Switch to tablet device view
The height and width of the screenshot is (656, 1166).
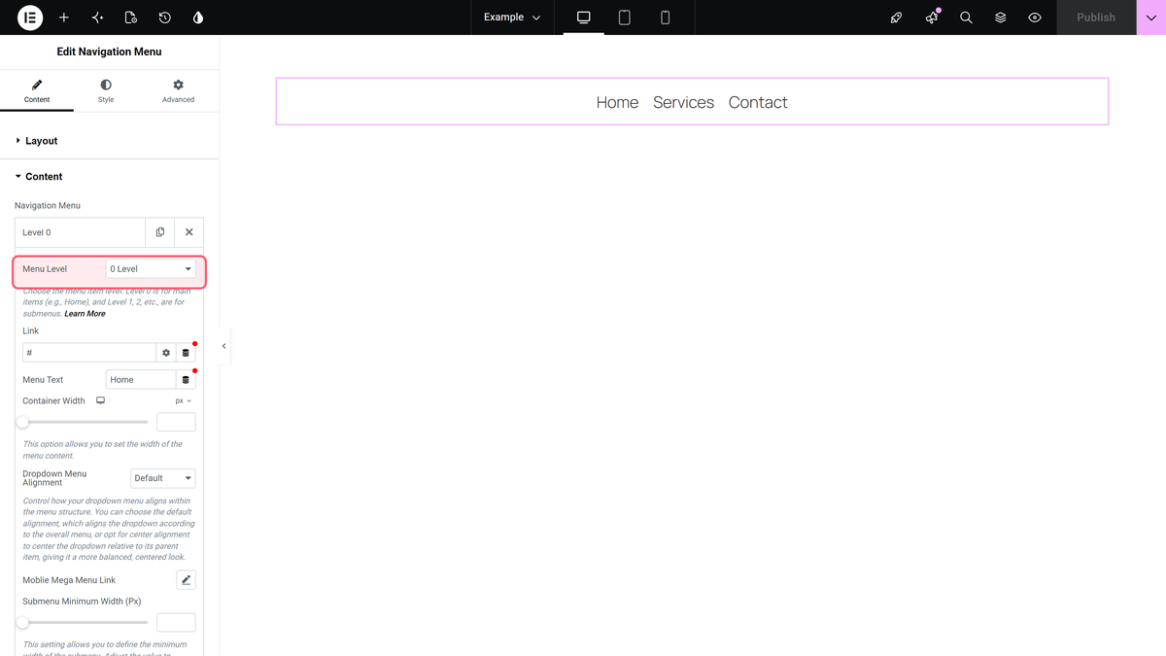(x=625, y=17)
